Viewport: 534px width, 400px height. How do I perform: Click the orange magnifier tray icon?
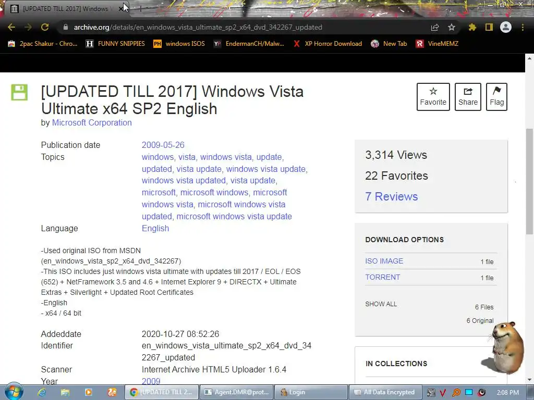pyautogui.click(x=456, y=393)
